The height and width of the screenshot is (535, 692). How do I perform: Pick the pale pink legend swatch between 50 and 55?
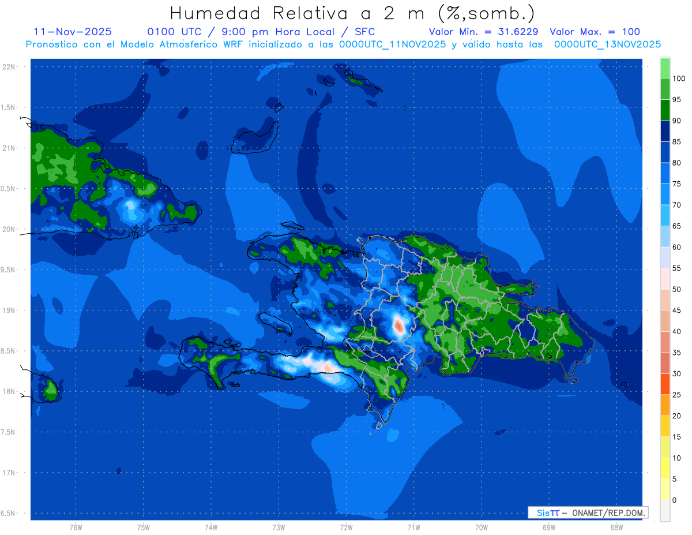665,278
